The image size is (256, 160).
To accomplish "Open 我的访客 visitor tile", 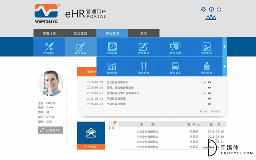I will 207,66.
